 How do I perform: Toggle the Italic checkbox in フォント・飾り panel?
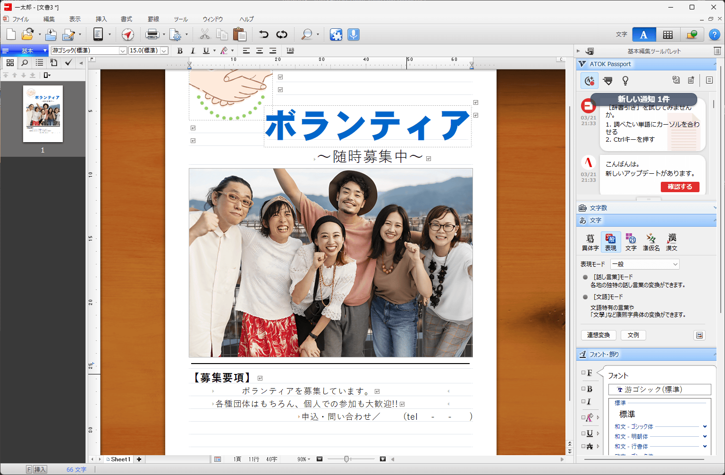[584, 402]
